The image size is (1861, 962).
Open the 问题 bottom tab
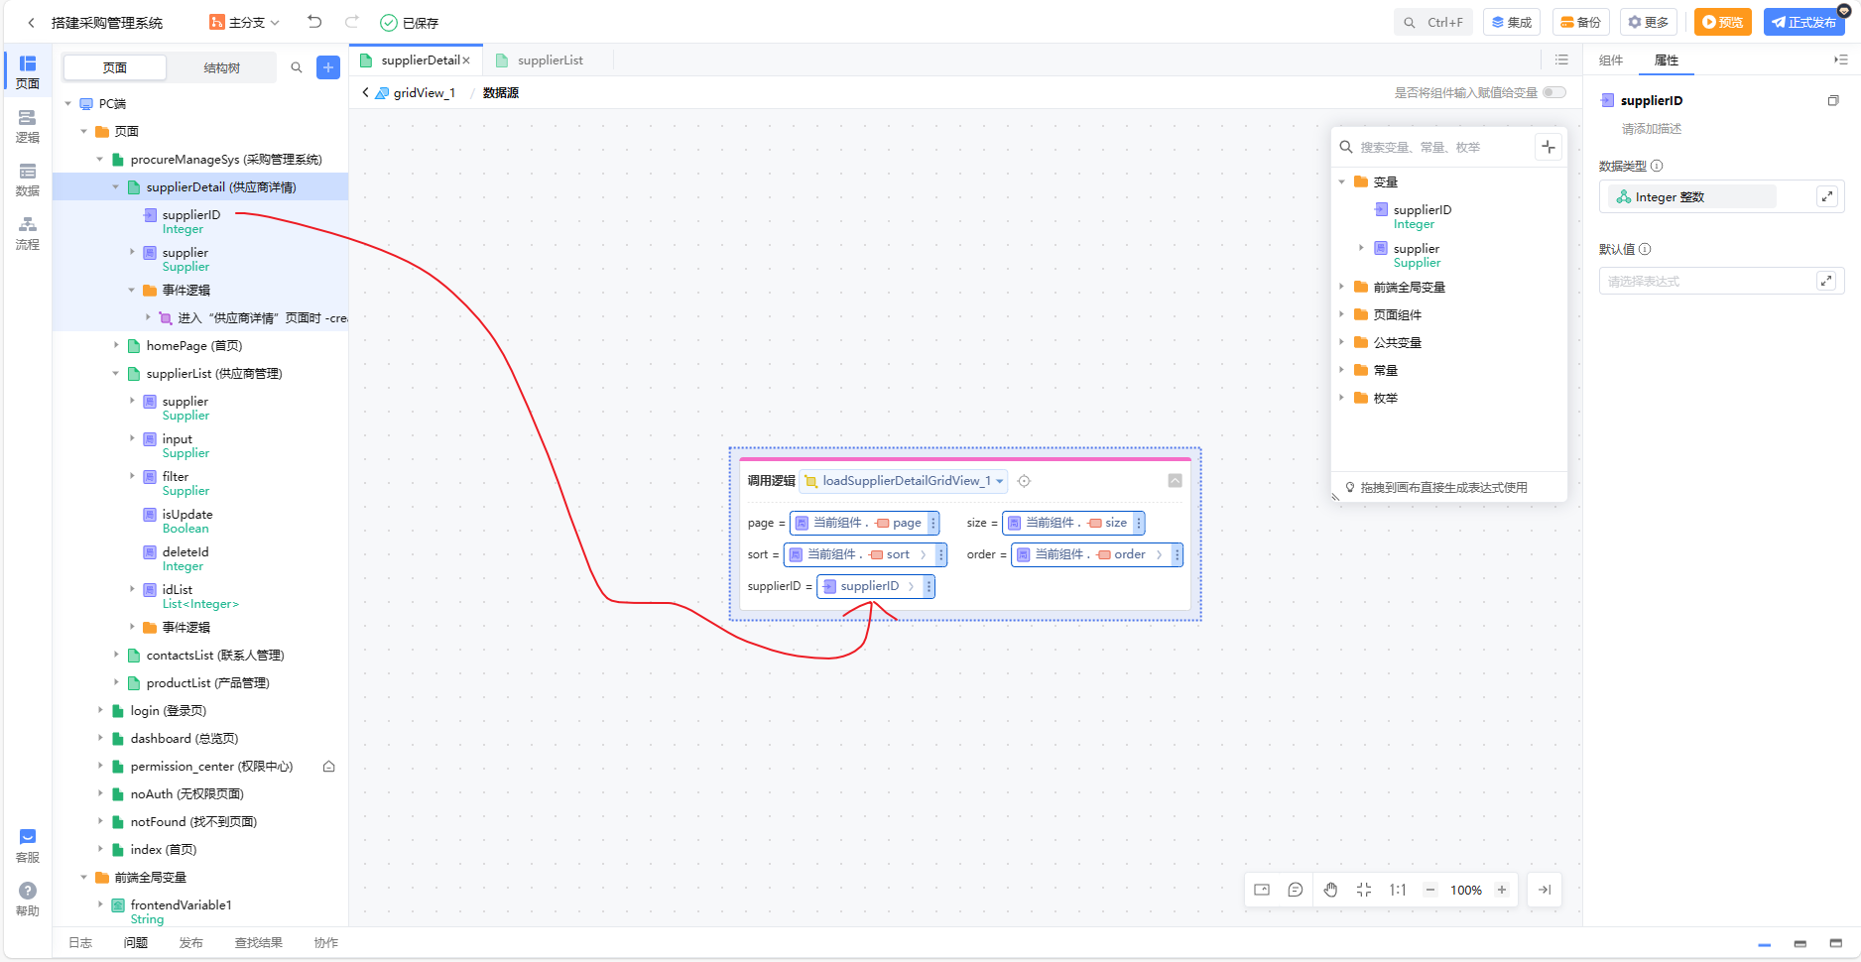coord(136,942)
